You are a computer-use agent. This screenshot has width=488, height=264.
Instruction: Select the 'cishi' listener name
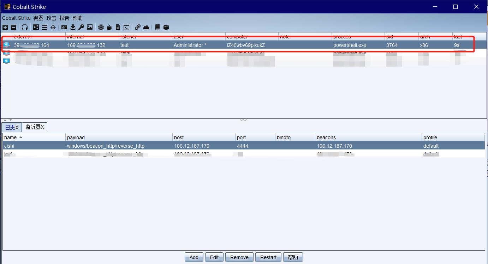[9, 146]
